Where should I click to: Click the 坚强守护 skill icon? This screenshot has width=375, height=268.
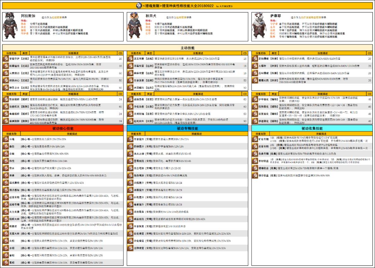[6, 58]
